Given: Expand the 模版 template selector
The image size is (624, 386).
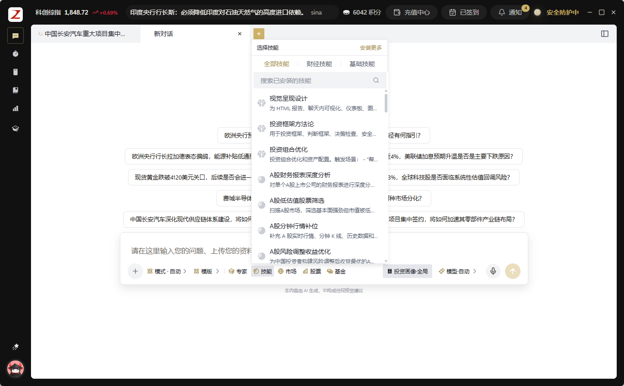Looking at the screenshot, I should click(x=206, y=271).
